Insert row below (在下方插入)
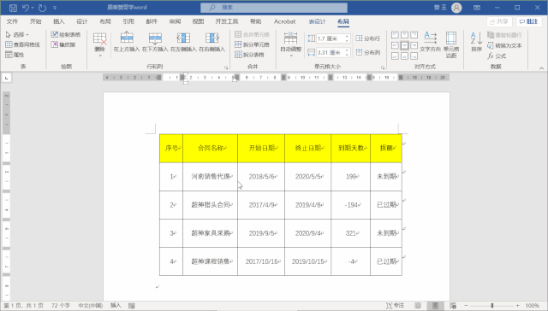Image resolution: width=548 pixels, height=311 pixels. [155, 42]
